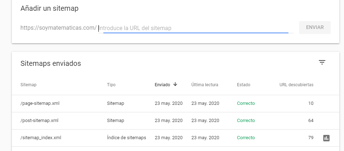Open the /sitemap_index.xml row
The image size is (344, 151).
coord(176,138)
